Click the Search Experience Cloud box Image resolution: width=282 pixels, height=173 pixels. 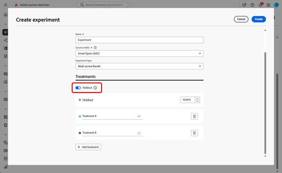coord(103,5)
